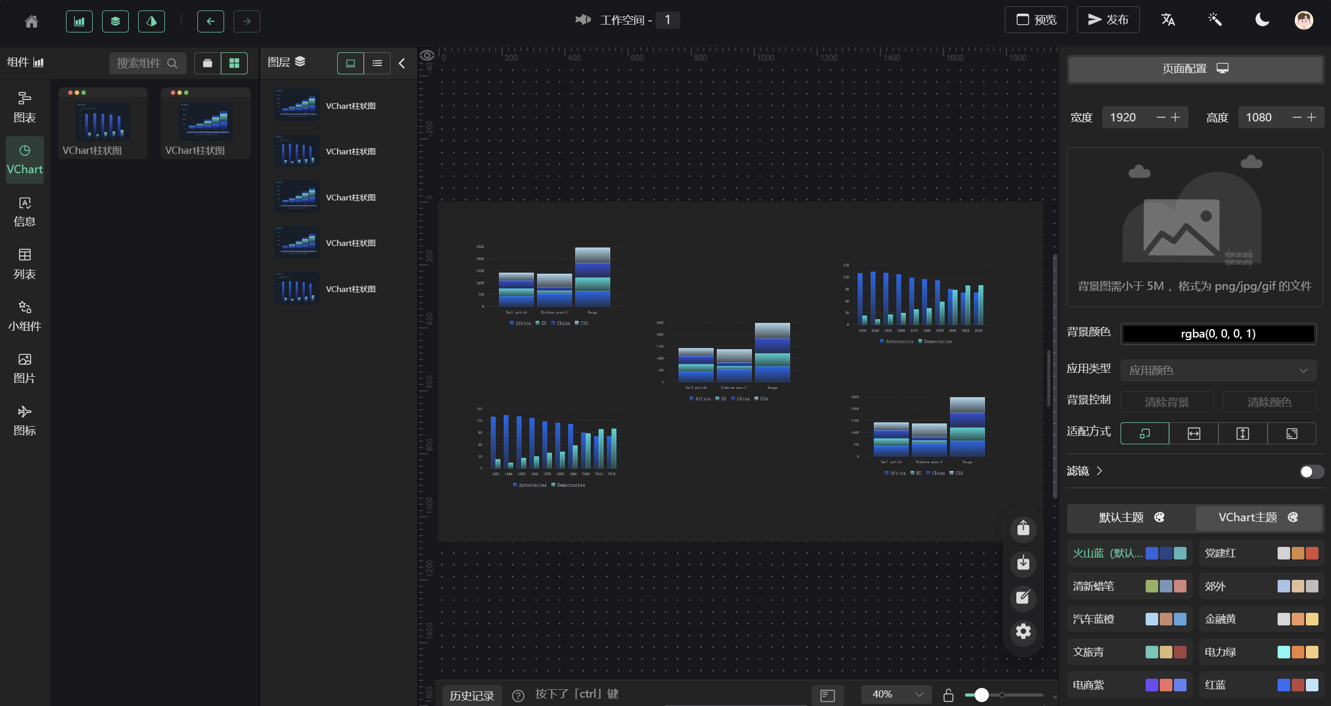Viewport: 1331px width, 706px height.
Task: Select the 图片 images category
Action: coord(25,368)
